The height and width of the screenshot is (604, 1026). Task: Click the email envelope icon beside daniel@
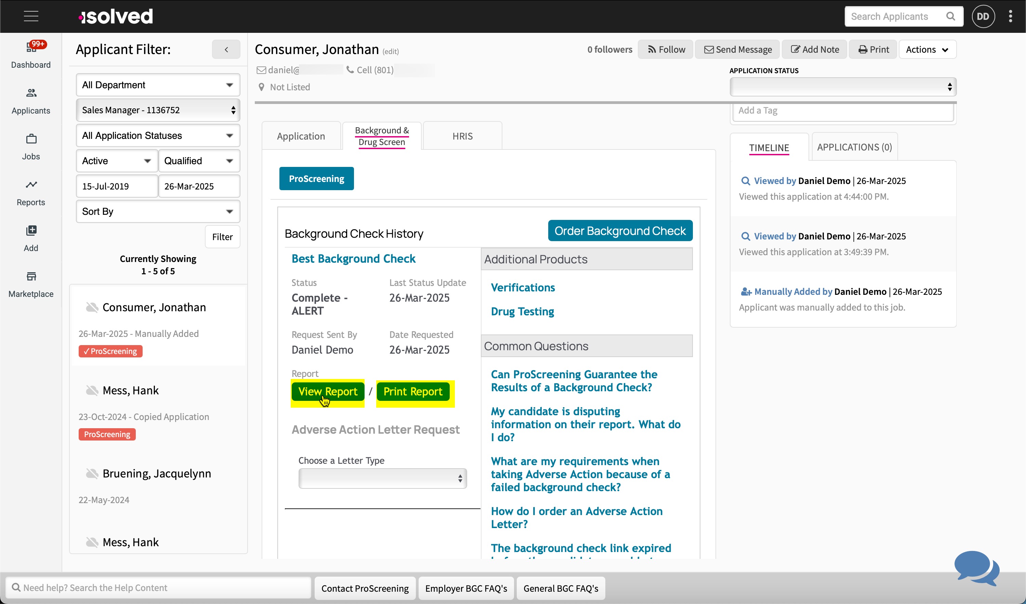[x=261, y=70]
